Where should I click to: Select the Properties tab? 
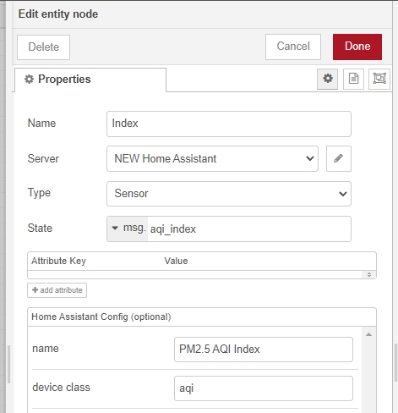point(90,80)
